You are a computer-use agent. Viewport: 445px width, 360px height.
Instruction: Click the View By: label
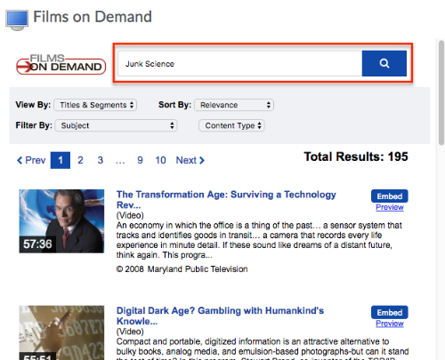click(33, 105)
